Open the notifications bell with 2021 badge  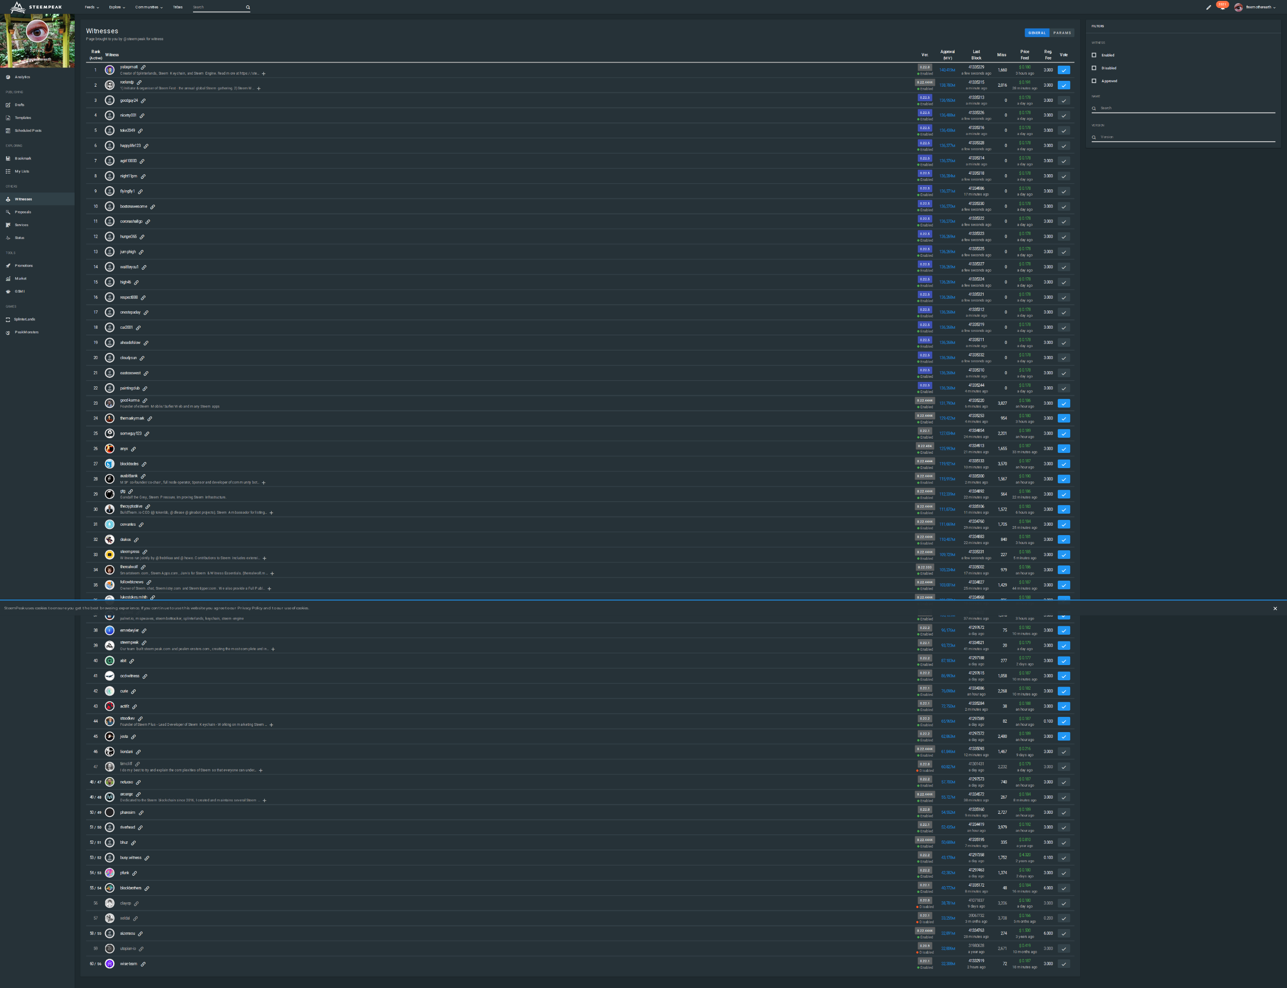pyautogui.click(x=1222, y=8)
